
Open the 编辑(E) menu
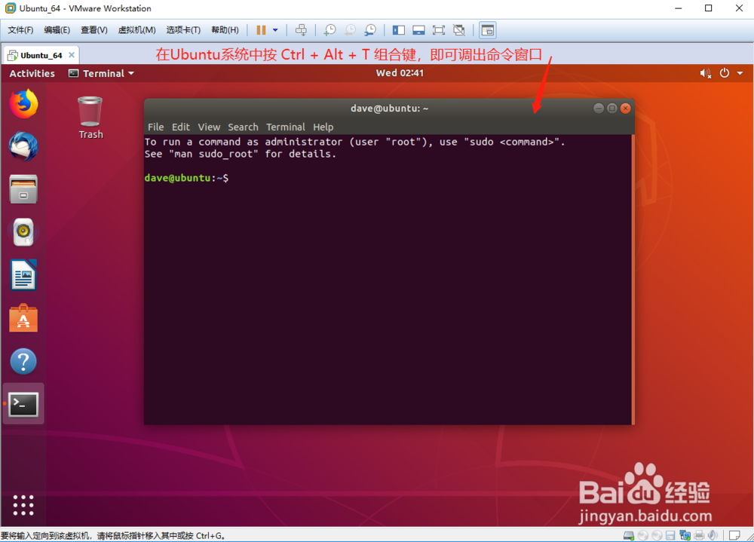[x=57, y=30]
